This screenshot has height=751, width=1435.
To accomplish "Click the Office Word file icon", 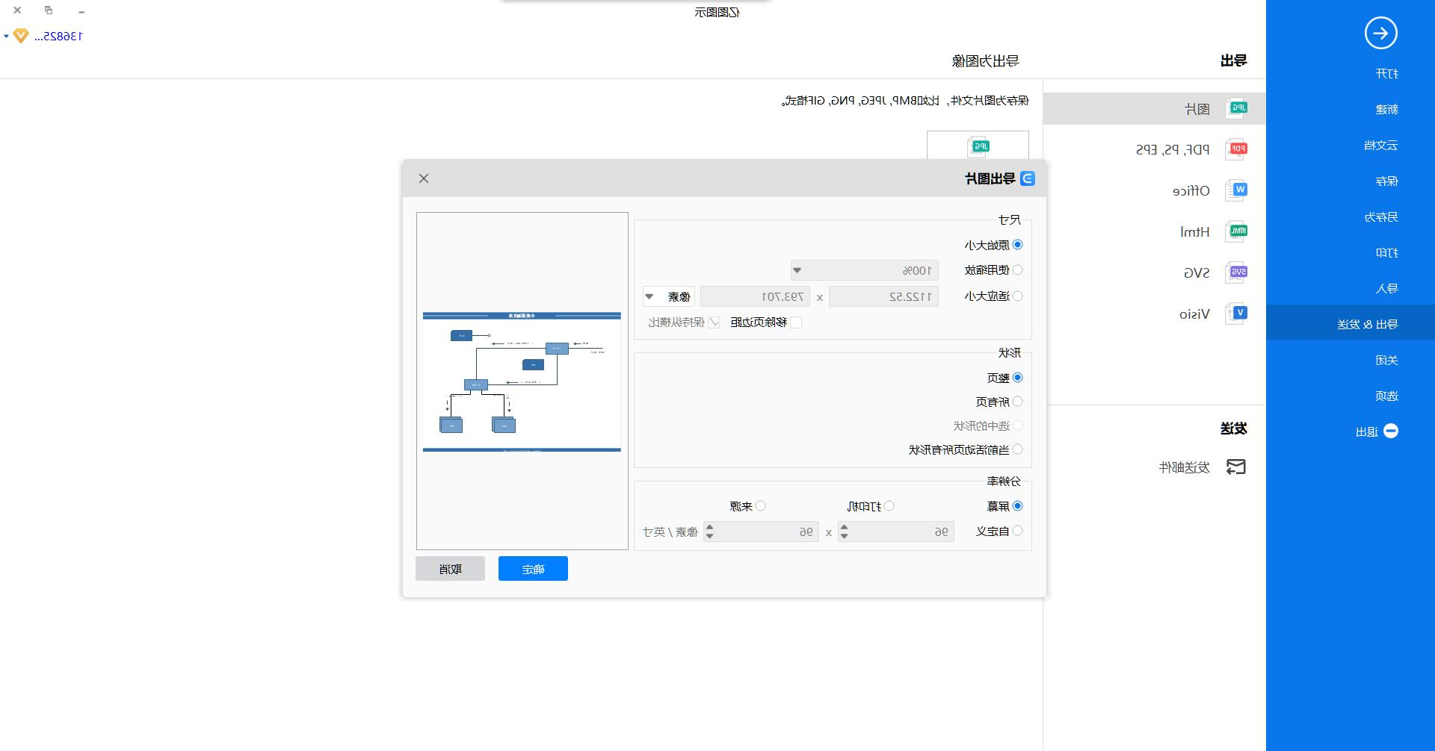I will (x=1237, y=190).
